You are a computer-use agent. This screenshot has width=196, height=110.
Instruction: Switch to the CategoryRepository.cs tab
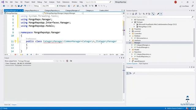(x=31, y=10)
